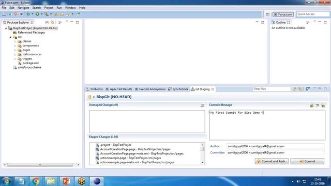Select the .project staged file
The height and width of the screenshot is (186, 331).
point(114,145)
